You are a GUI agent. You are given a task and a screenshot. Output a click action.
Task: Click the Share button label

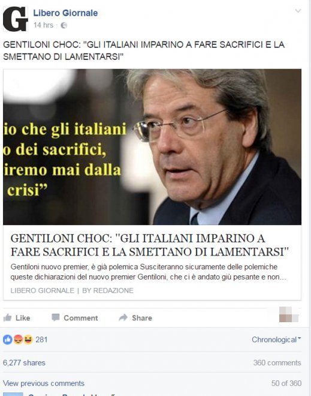click(142, 318)
